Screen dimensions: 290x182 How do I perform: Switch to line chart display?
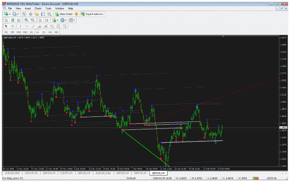point(19,20)
